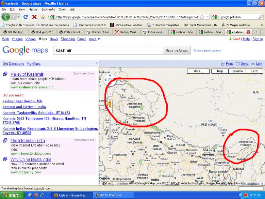Open 'Toughest Ab Exercises' bookmark
Screen dimensions: 265x199
point(18,25)
